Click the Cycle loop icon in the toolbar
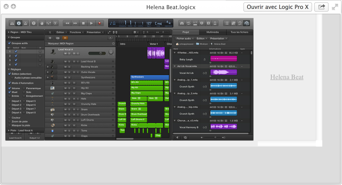The height and width of the screenshot is (185, 342). tap(189, 23)
